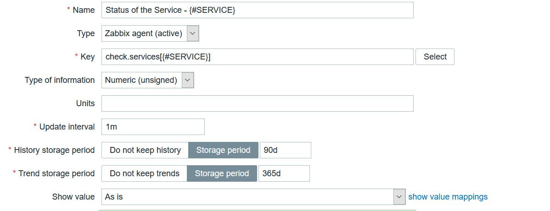Select Do not keep trends option
The image size is (550, 211).
(x=144, y=173)
